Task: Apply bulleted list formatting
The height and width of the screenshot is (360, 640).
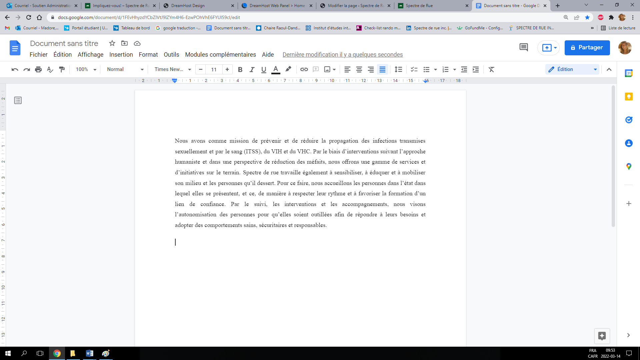Action: pyautogui.click(x=426, y=69)
